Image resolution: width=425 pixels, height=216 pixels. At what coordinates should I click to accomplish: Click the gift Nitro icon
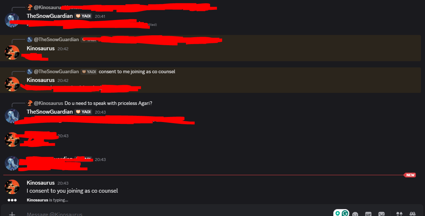pos(413,214)
